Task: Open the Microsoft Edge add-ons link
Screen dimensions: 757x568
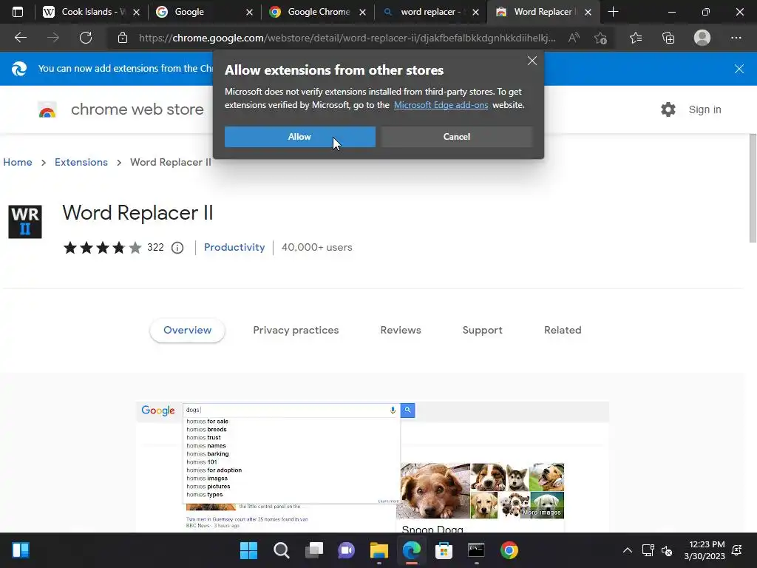Action: point(441,105)
